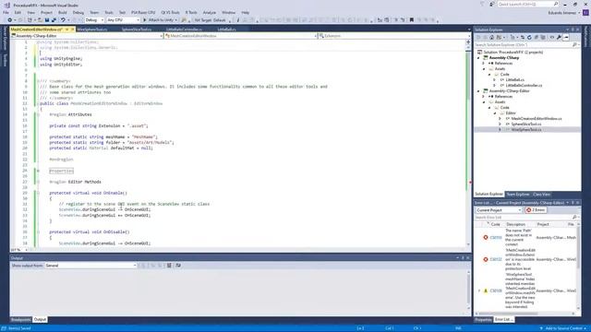Click the Output toggle word wrap icon
Image resolution: width=591 pixels, height=332 pixels.
pos(178,266)
